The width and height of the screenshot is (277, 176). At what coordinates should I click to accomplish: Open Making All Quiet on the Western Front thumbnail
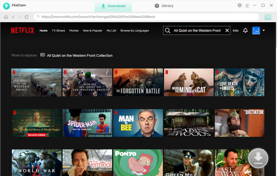click(87, 82)
